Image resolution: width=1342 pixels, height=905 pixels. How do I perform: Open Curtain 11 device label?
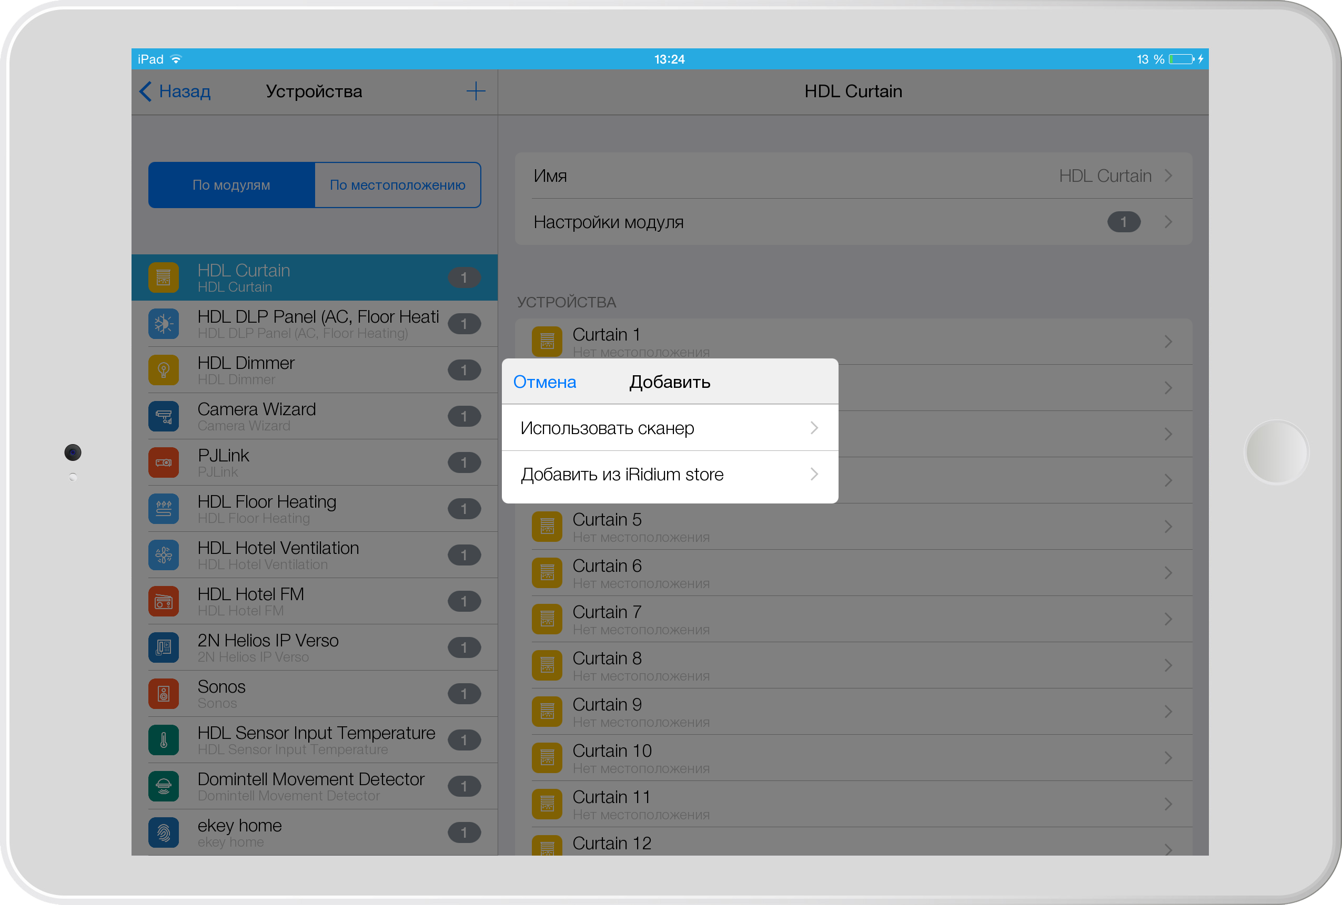point(611,797)
